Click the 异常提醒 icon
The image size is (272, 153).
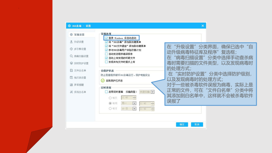click(71, 85)
